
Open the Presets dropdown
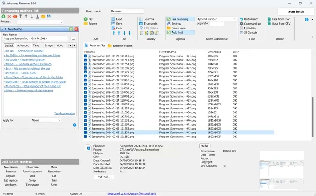40,22
